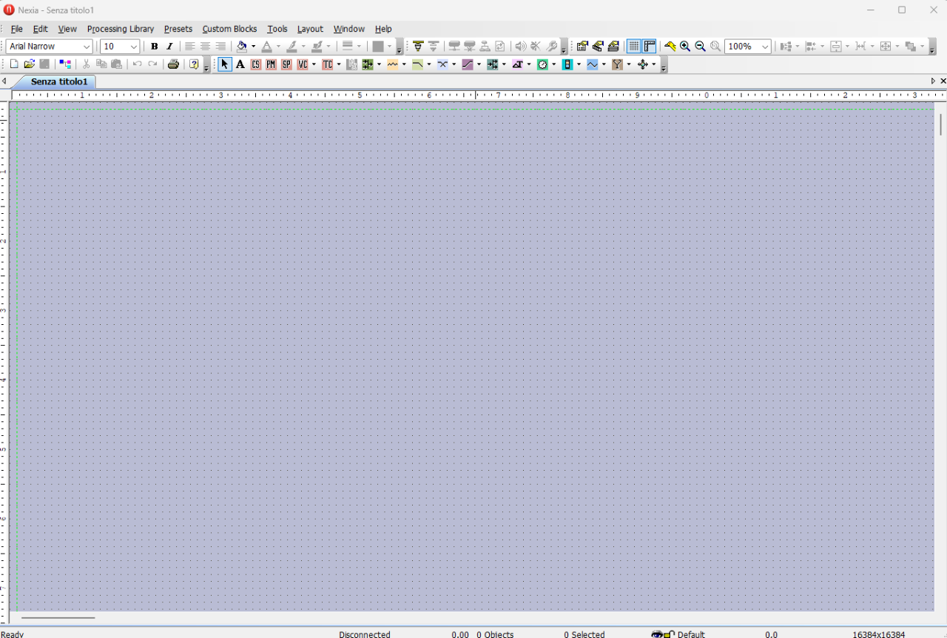Viewport: 947px width, 638px height.
Task: Switch to the Senza titolo1 tab
Action: 59,81
